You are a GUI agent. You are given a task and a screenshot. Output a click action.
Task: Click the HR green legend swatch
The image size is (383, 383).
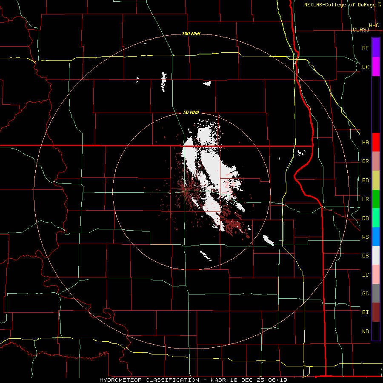(376, 199)
